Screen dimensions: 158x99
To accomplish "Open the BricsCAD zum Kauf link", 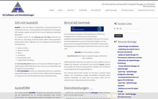I will click(x=78, y=52).
